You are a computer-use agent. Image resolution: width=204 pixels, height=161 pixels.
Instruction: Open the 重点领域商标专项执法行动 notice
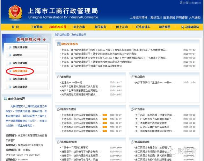(x=96, y=62)
